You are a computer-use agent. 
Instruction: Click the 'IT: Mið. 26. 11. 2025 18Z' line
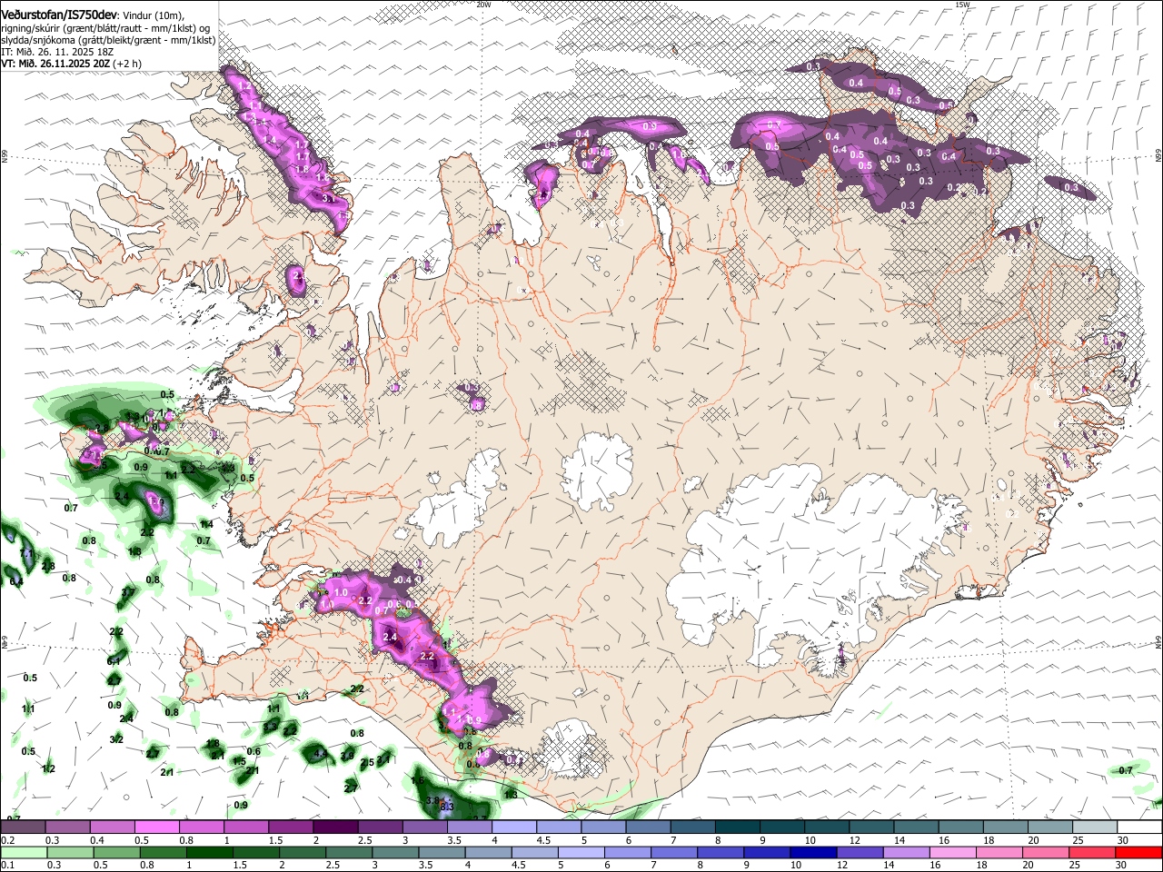pyautogui.click(x=58, y=52)
